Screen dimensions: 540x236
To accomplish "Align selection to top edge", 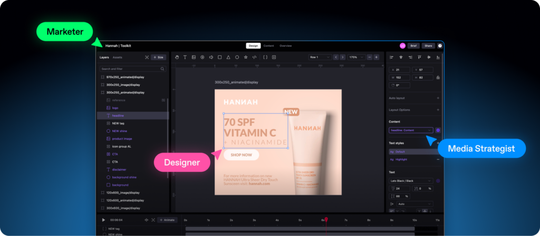I will click(x=419, y=57).
